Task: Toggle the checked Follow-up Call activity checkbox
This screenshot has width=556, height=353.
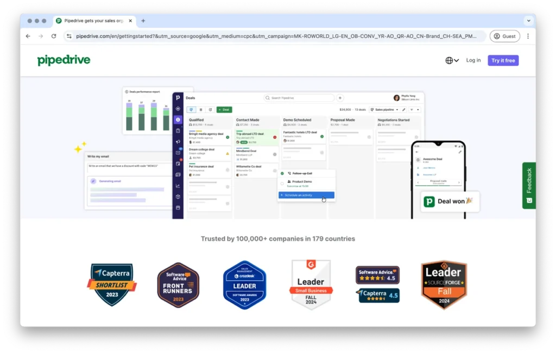Action: (x=282, y=173)
